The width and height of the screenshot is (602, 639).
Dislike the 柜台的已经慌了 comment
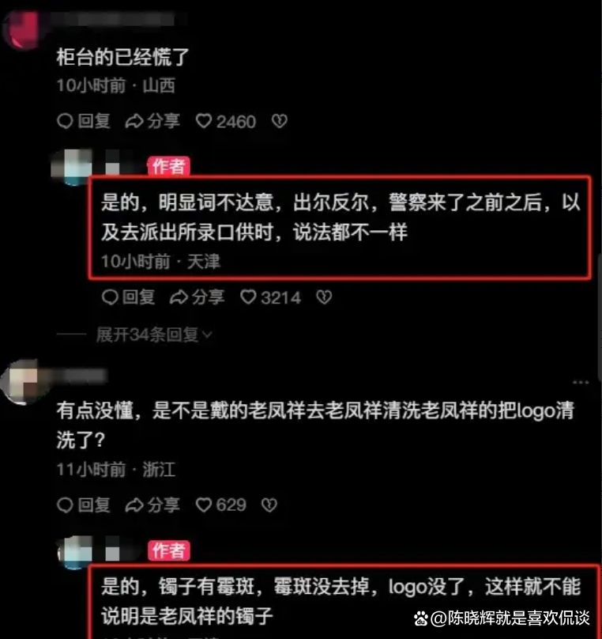pos(280,121)
